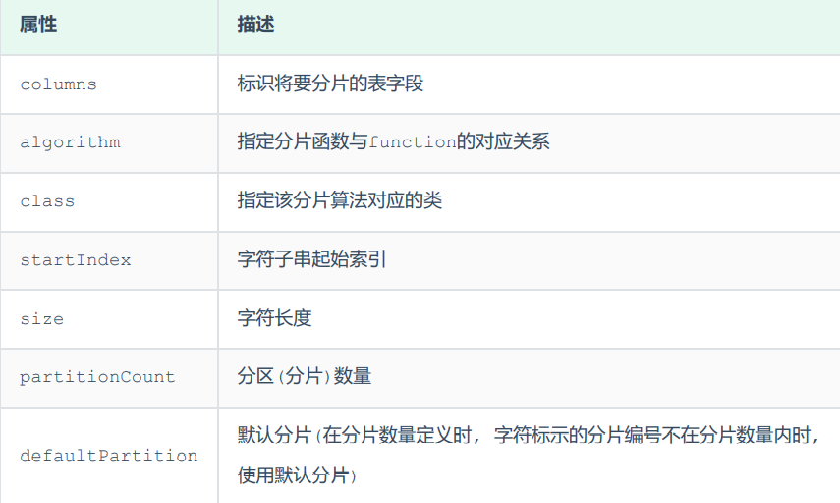The image size is (840, 503).
Task: Select the partitionCount attribute cell
Action: point(97,377)
